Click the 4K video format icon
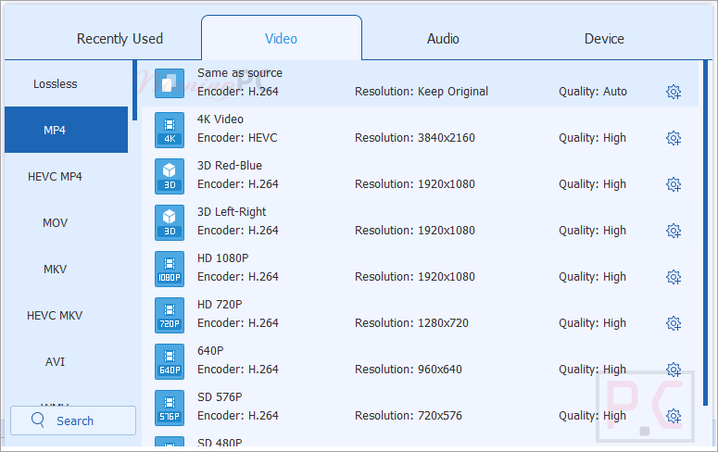Image resolution: width=718 pixels, height=452 pixels. coord(170,130)
